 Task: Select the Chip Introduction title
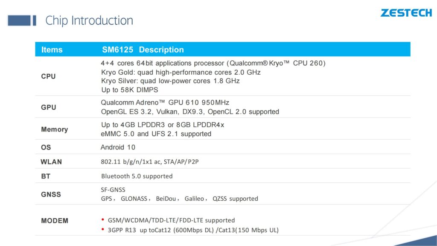click(x=89, y=20)
